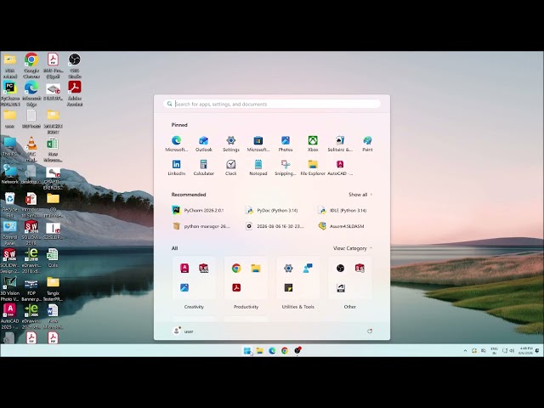Open Microsoft Edge from the Pinned apps
544x408 pixels.
tap(176, 144)
